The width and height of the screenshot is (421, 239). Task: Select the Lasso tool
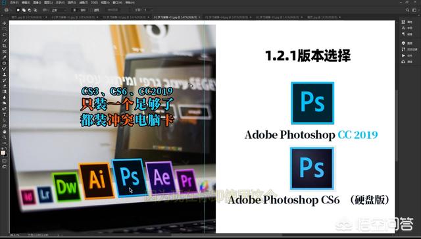pyautogui.click(x=5, y=35)
